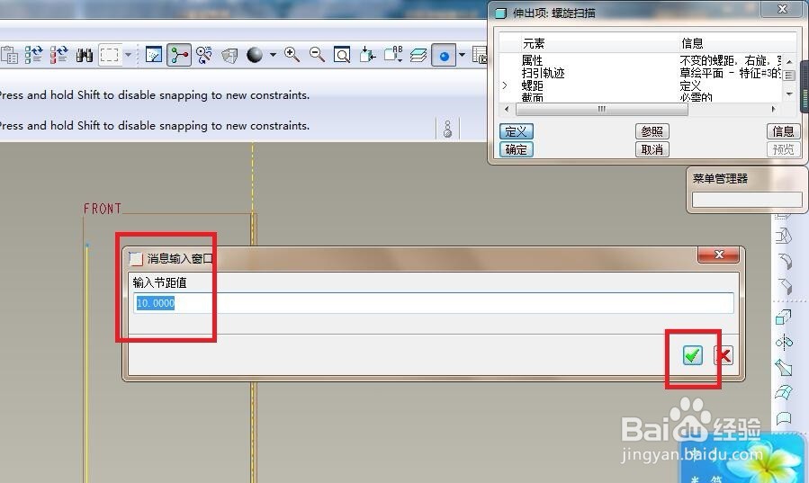Toggle the blue sphere display button
Screen dimensions: 809x483
[x=444, y=55]
